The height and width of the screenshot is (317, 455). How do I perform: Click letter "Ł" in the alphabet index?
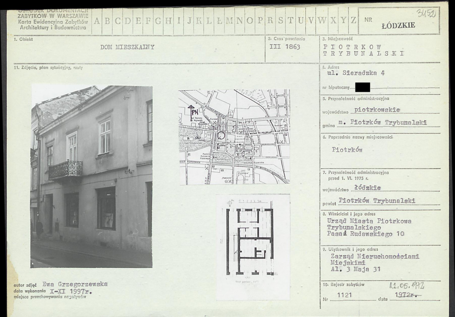click(x=219, y=21)
